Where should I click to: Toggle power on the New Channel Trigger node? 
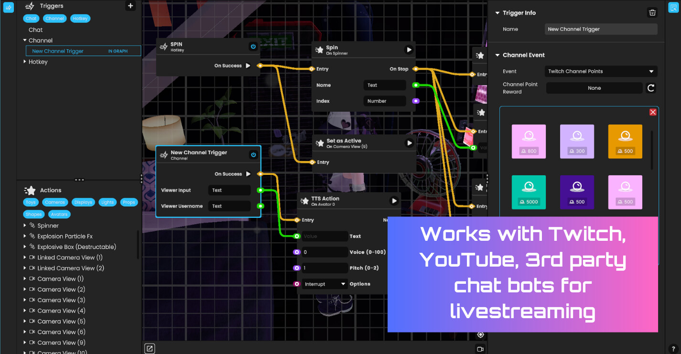click(253, 155)
